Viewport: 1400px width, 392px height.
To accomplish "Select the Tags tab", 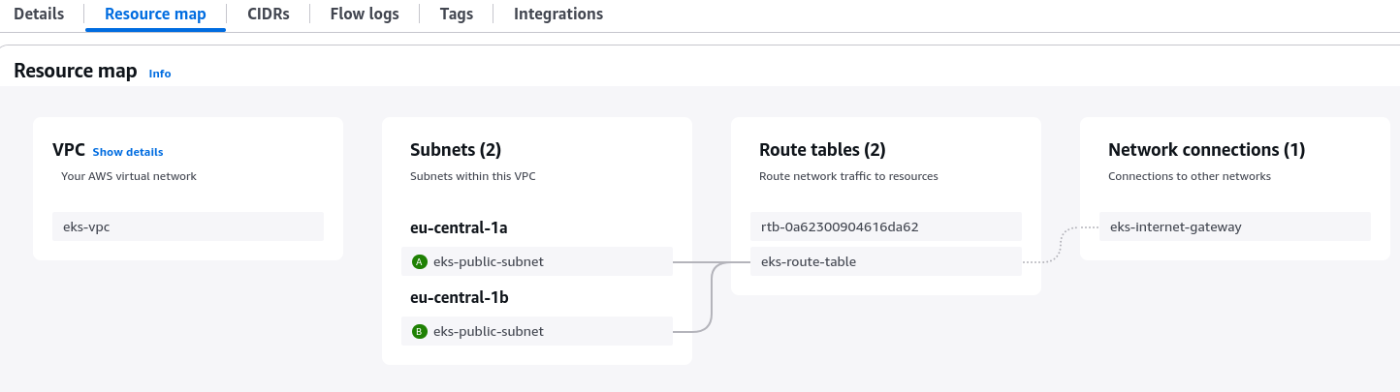I will (456, 15).
